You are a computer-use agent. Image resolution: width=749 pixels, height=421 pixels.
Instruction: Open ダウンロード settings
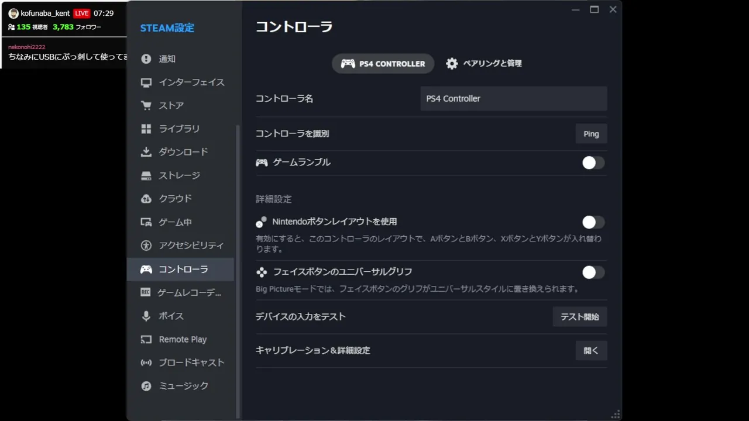[x=180, y=152]
